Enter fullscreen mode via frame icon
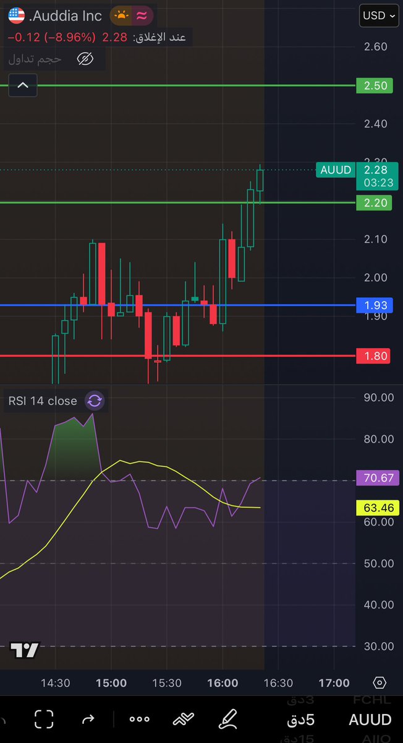Image resolution: width=403 pixels, height=743 pixels. 44,719
